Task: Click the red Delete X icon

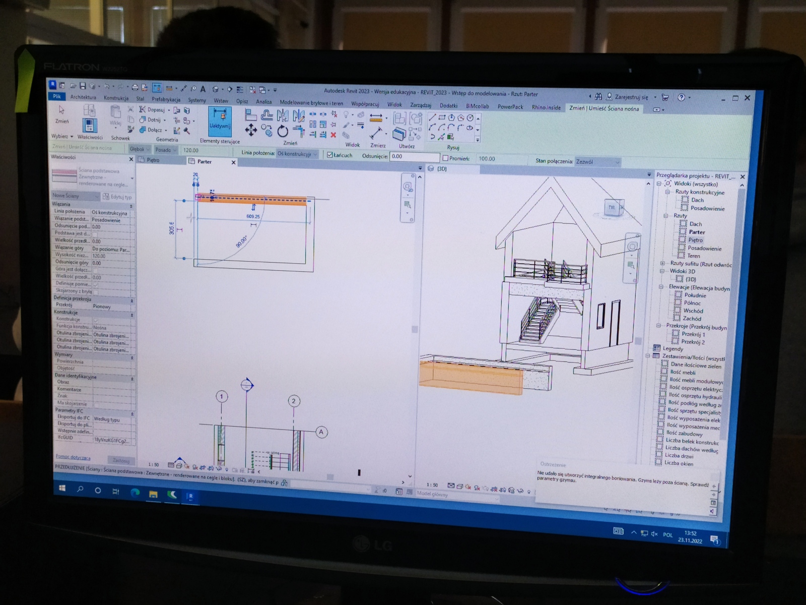Action: [x=333, y=135]
